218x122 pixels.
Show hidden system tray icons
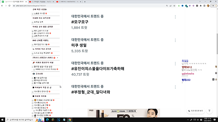pos(188,120)
